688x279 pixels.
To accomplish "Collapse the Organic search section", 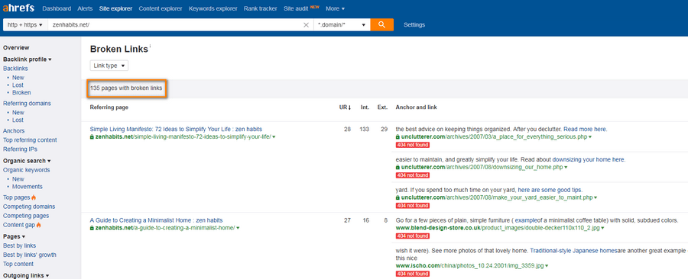I will pyautogui.click(x=27, y=161).
